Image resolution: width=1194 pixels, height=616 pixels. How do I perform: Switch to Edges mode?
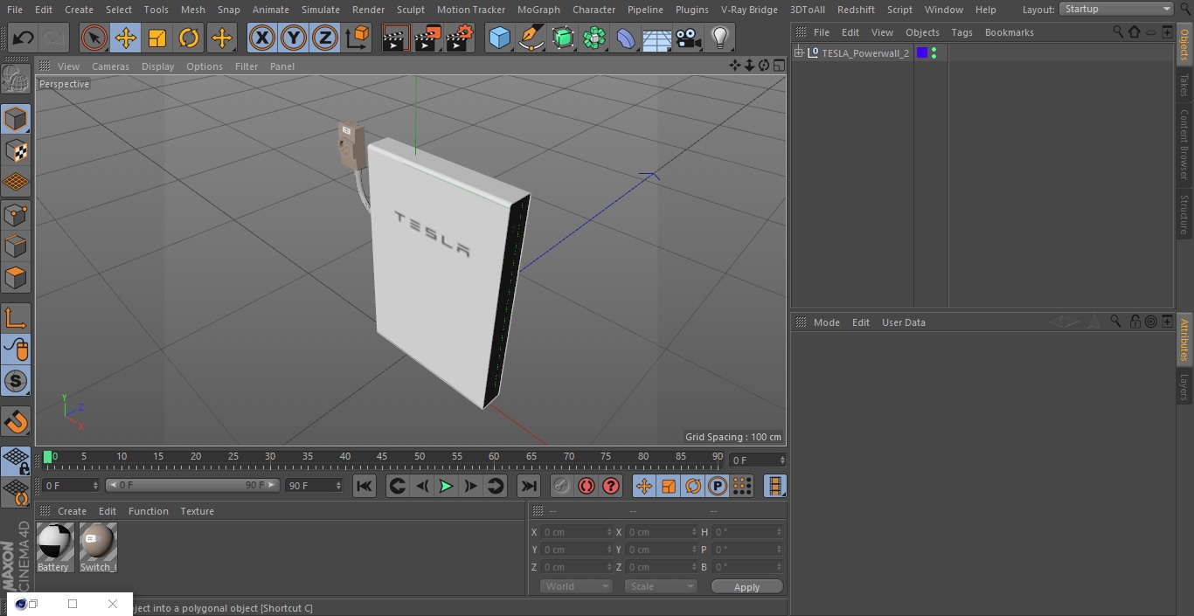pyautogui.click(x=16, y=246)
